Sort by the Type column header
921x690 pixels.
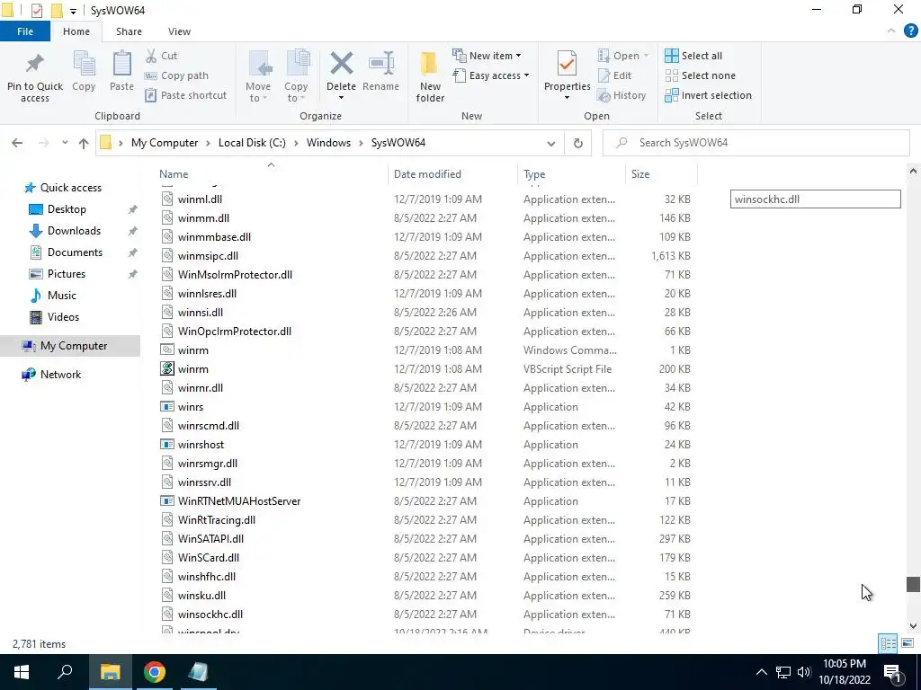pyautogui.click(x=534, y=174)
